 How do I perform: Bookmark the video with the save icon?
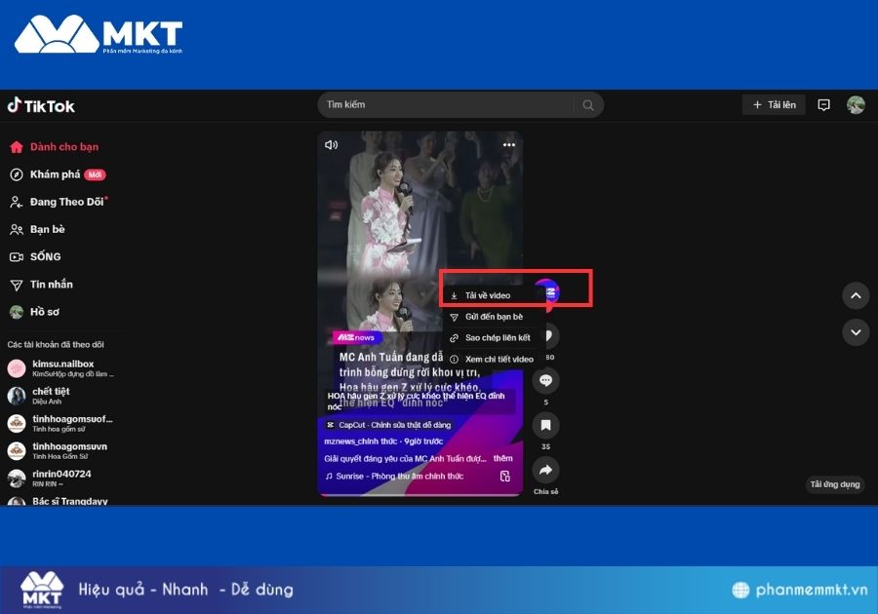point(545,425)
